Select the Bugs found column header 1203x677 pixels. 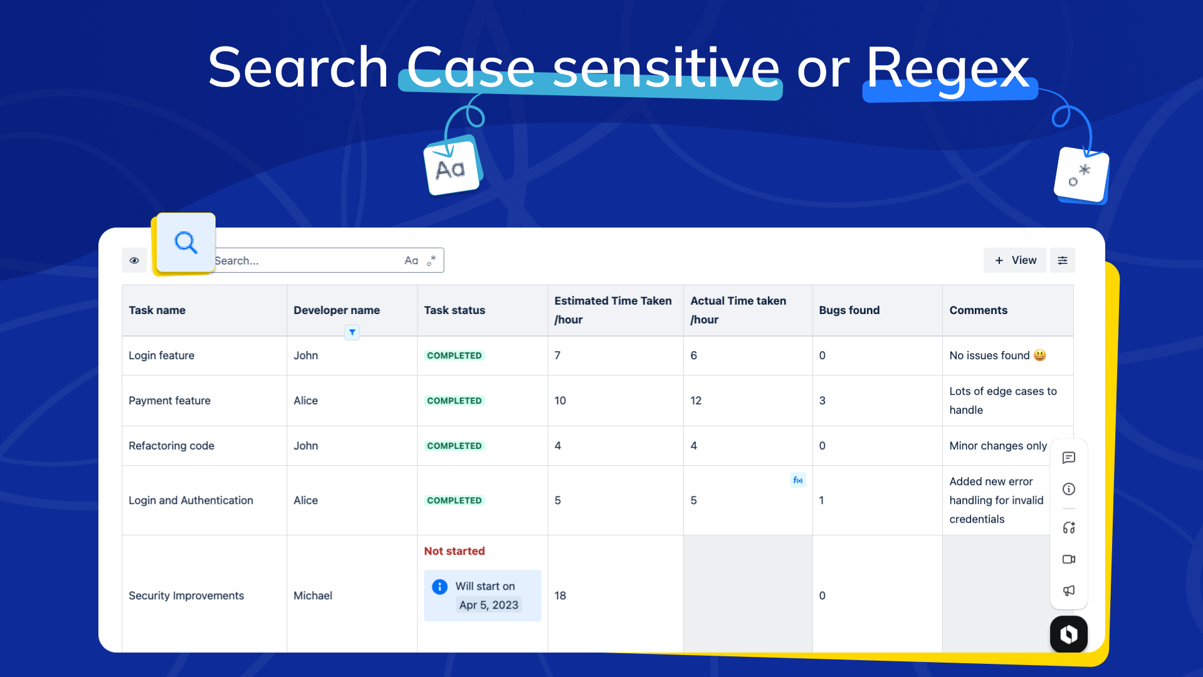(849, 310)
